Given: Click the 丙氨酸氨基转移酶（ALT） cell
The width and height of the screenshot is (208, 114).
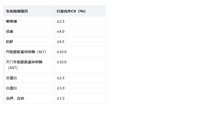Looking at the screenshot, I should (29, 52).
